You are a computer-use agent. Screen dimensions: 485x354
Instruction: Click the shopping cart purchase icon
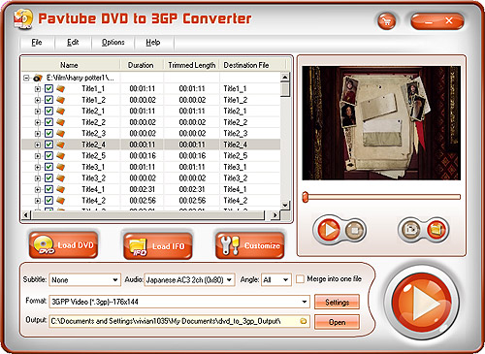pyautogui.click(x=387, y=21)
